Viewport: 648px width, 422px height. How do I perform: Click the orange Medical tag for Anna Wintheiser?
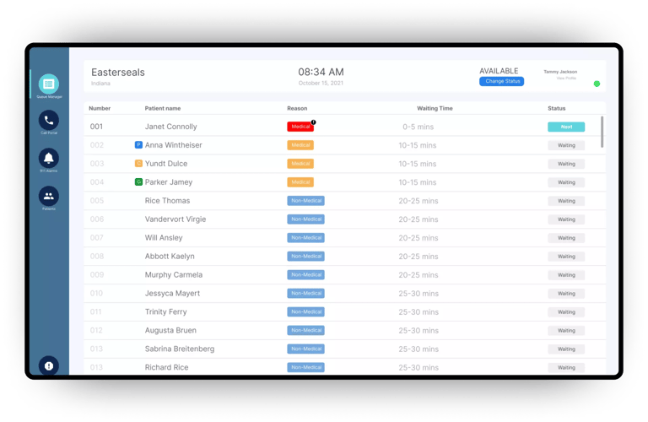coord(300,145)
